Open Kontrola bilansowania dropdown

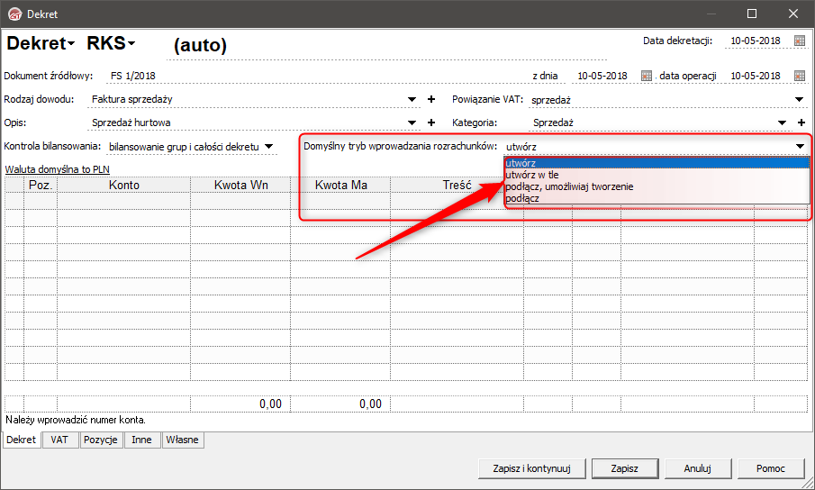[x=268, y=147]
